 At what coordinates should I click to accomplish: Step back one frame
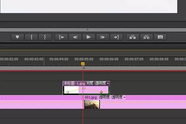point(75,37)
